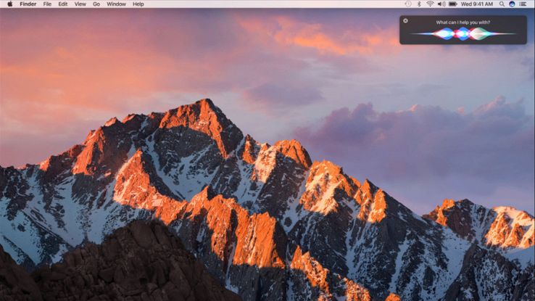Click the Siri icon in menu bar
This screenshot has height=301, width=535.
pyautogui.click(x=512, y=4)
